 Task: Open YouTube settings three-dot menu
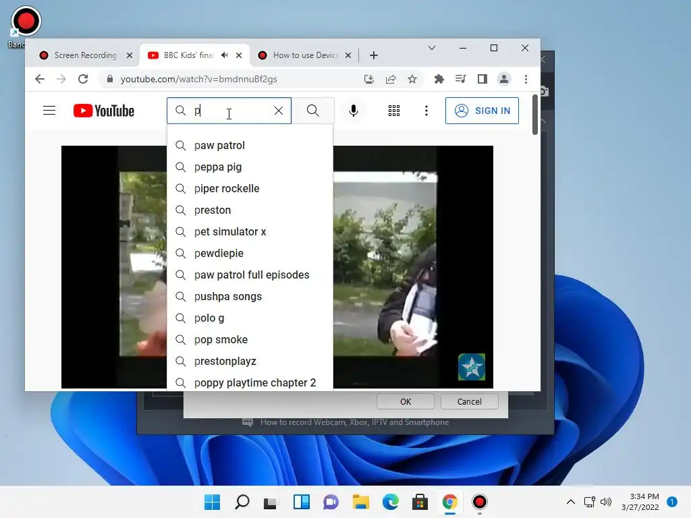(426, 111)
